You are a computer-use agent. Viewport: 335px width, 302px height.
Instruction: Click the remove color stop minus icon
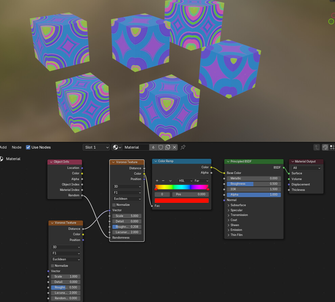(163, 181)
